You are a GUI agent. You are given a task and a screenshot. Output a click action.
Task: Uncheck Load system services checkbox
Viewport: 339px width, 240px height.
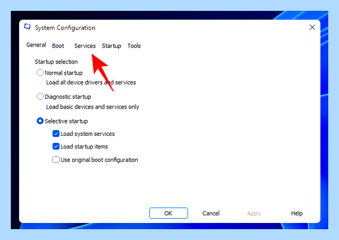[56, 134]
